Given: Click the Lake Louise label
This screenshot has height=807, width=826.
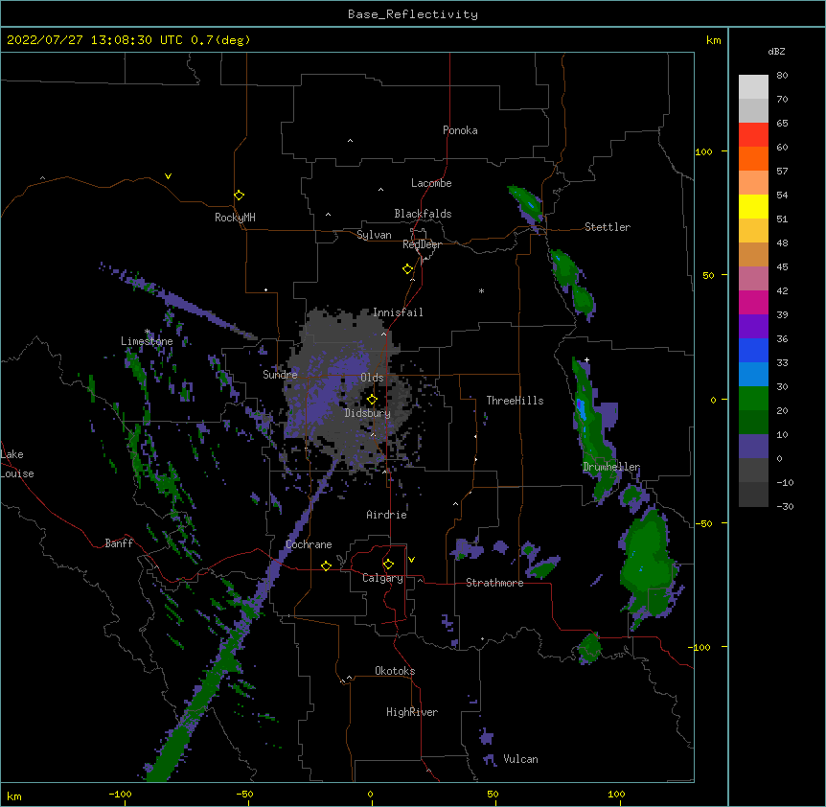Looking at the screenshot, I should coord(16,464).
